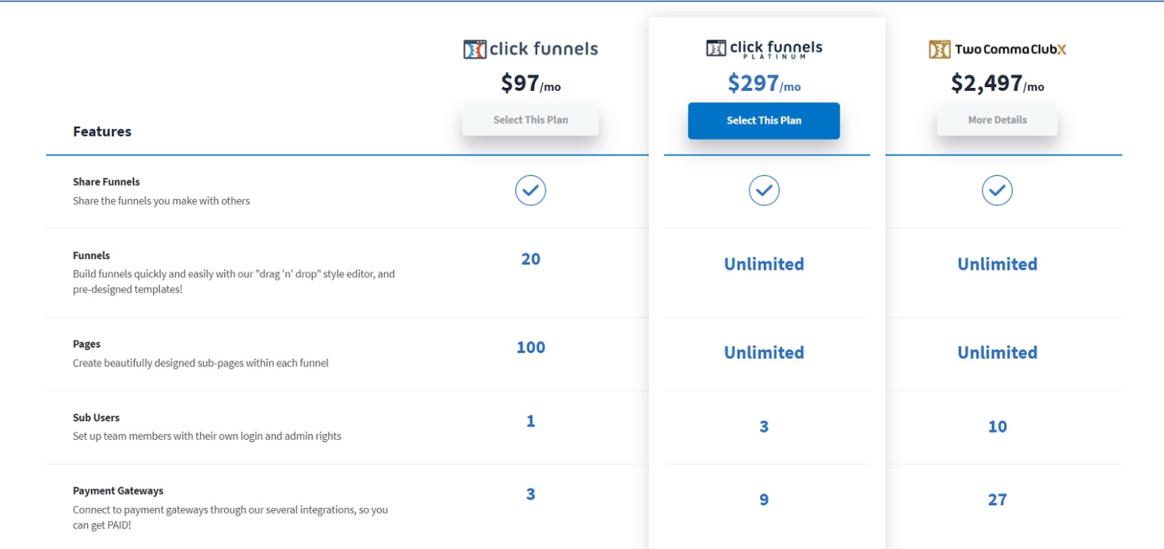1164x549 pixels.
Task: Open More Details for Two Comma Club X
Action: click(997, 120)
